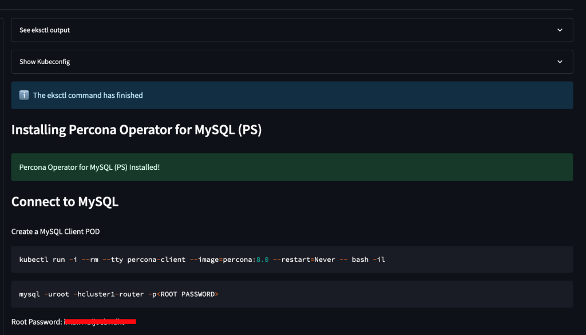The image size is (586, 335).
Task: Click the info icon in the eksctl finished banner
Action: [x=23, y=95]
